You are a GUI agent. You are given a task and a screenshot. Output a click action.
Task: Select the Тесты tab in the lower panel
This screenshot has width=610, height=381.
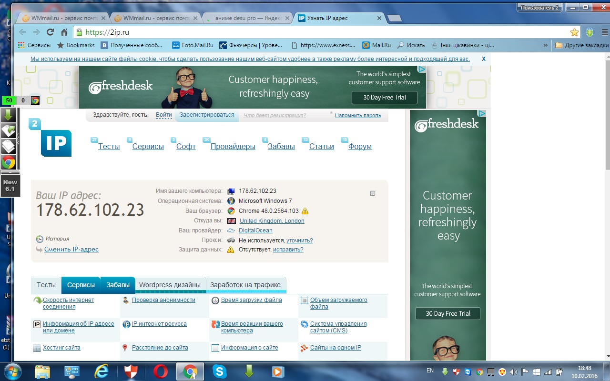click(46, 285)
